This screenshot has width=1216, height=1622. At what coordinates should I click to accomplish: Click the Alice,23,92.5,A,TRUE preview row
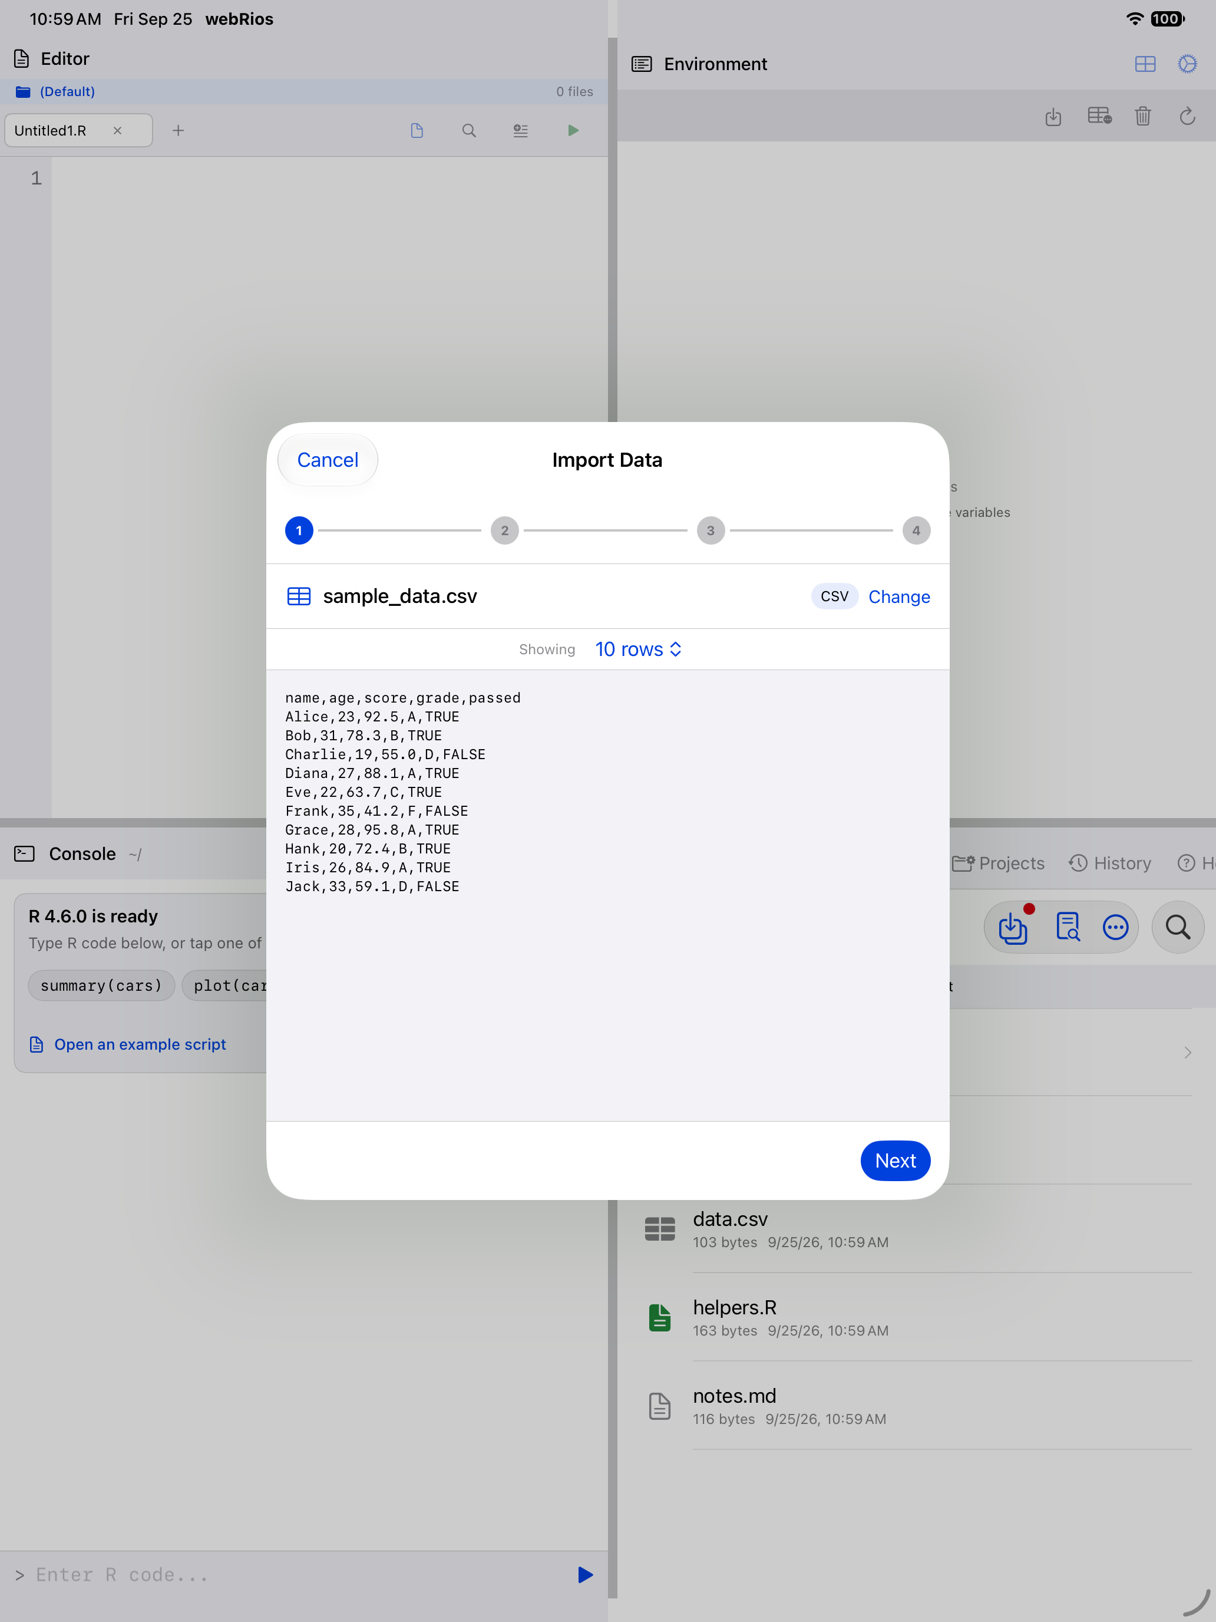pos(372,717)
